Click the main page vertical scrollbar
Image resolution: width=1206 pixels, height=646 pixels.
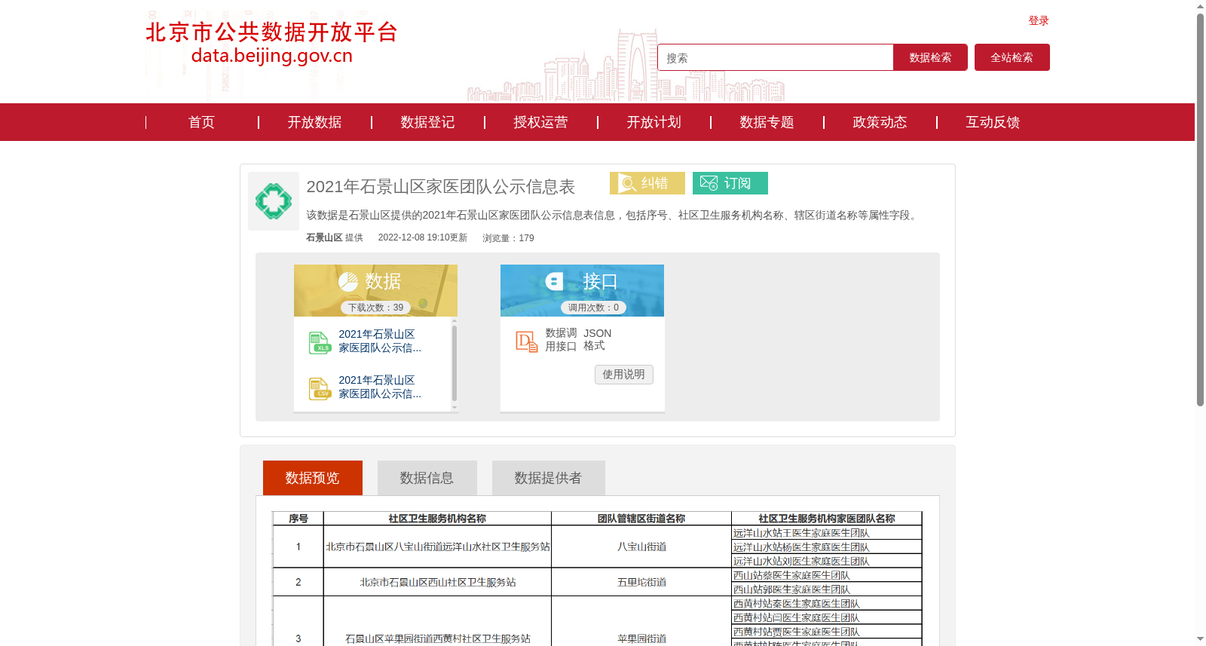[x=1200, y=210]
